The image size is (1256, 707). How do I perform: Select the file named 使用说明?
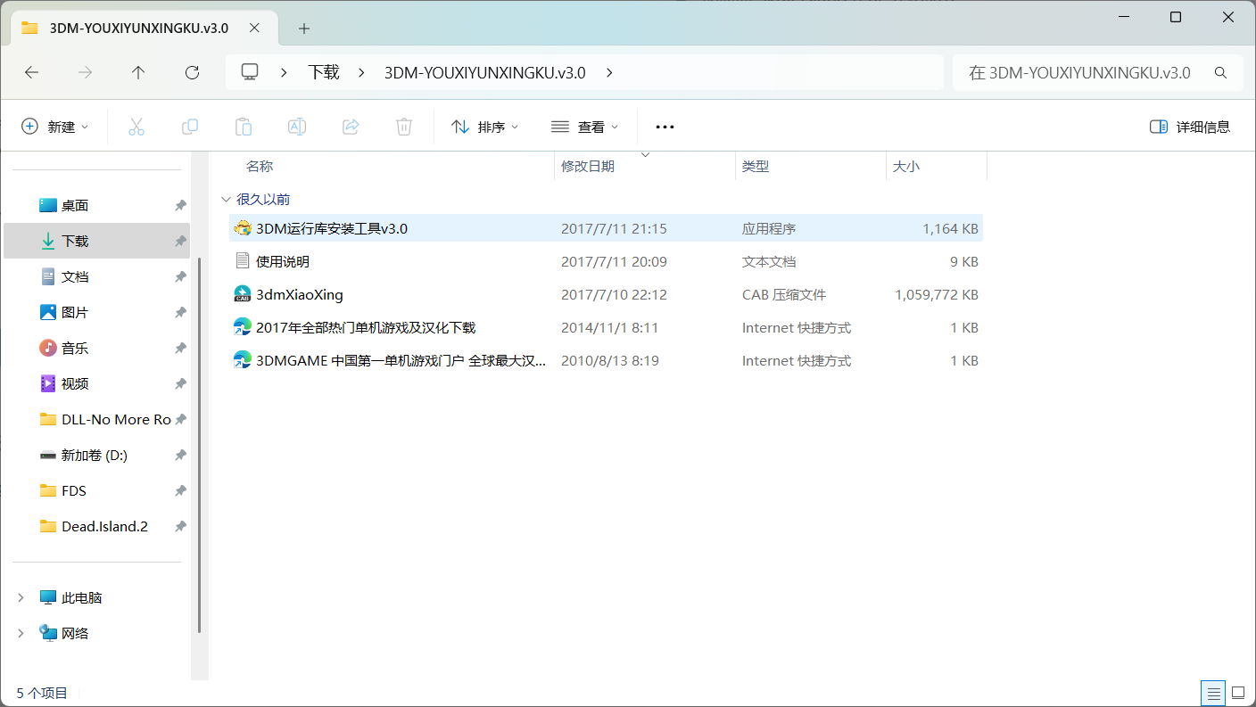tap(283, 261)
